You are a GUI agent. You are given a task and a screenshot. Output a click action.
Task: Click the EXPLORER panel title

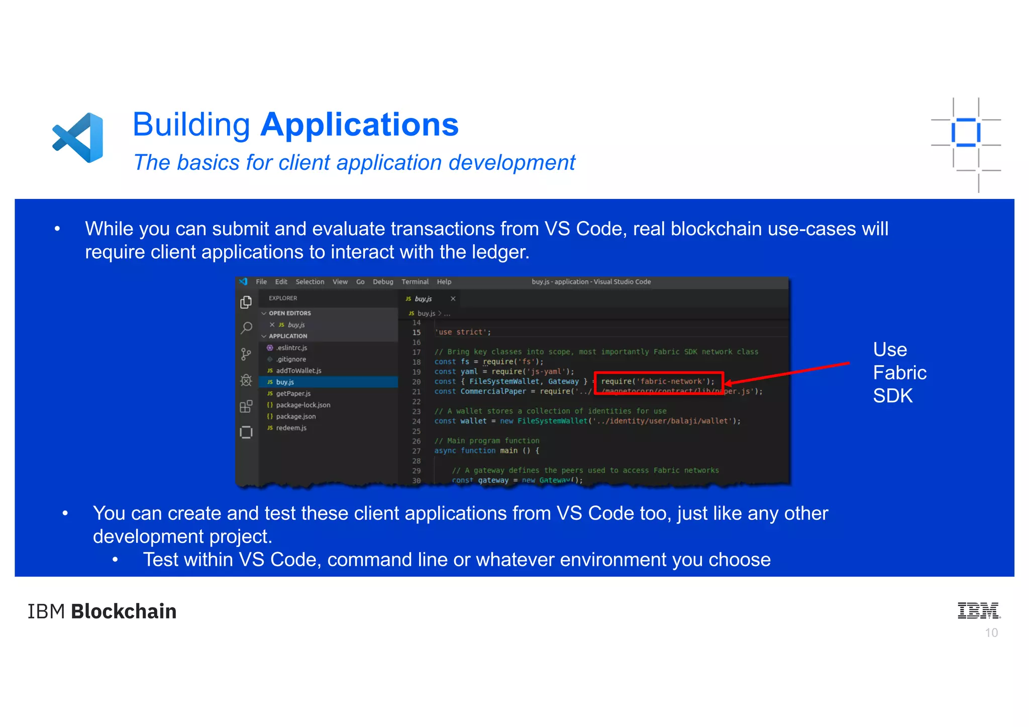click(283, 298)
